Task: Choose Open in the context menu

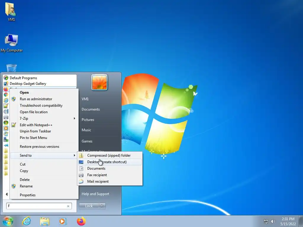Action: (x=44, y=93)
